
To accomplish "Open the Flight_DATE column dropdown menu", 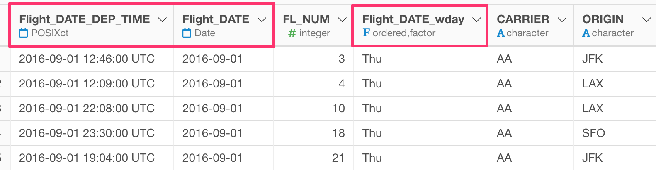I will pyautogui.click(x=262, y=19).
